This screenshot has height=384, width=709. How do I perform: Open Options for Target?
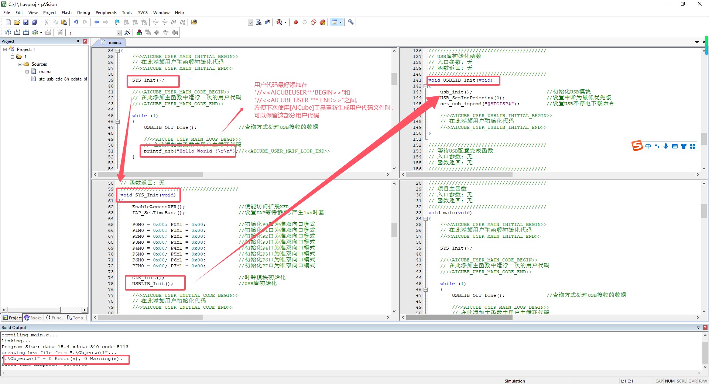coord(127,32)
